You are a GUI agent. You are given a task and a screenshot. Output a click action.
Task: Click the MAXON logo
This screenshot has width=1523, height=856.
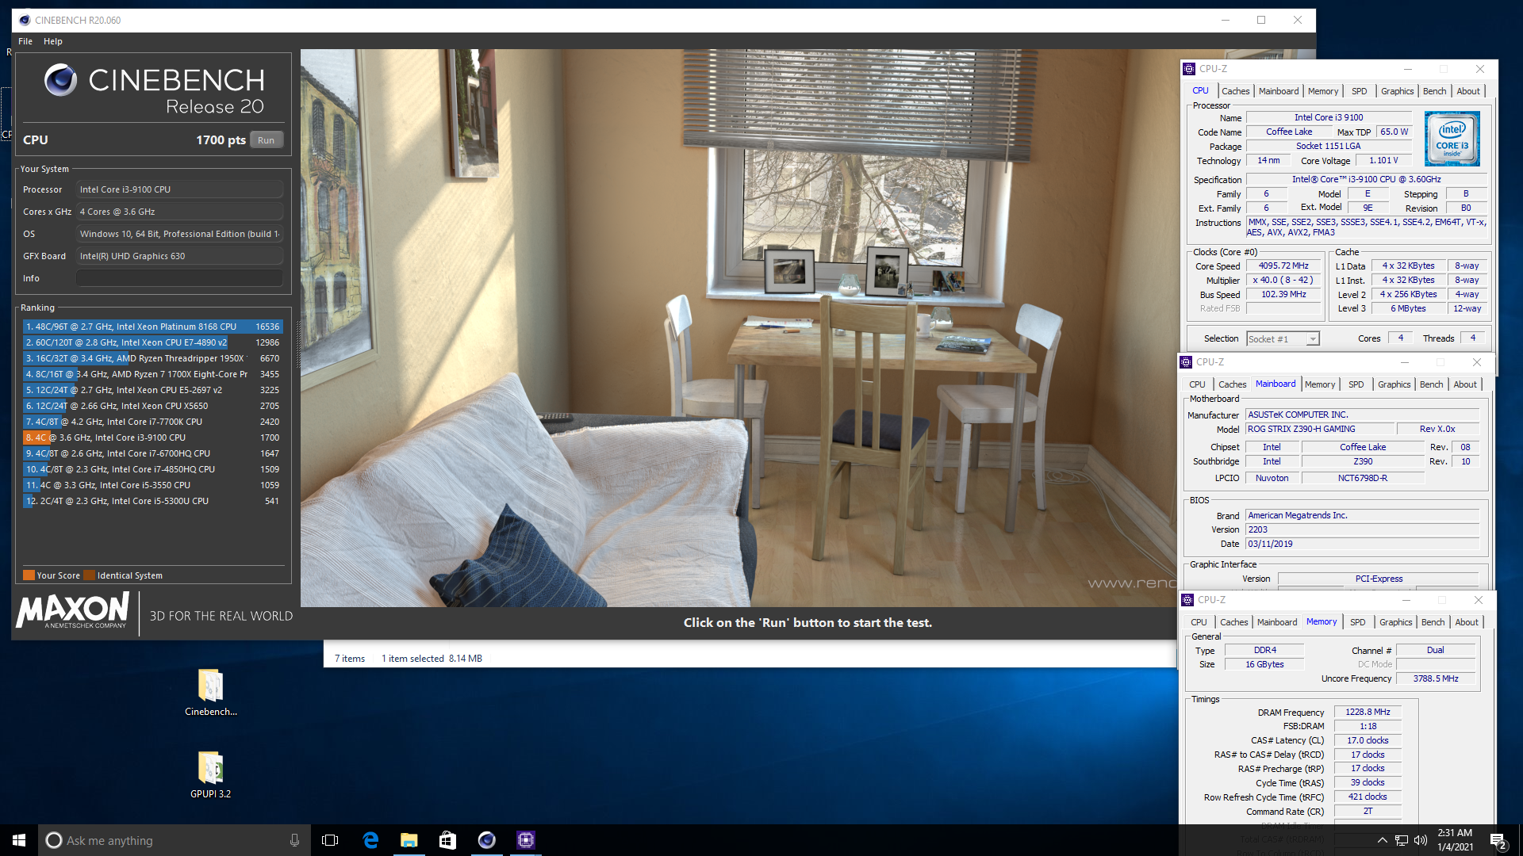click(73, 611)
